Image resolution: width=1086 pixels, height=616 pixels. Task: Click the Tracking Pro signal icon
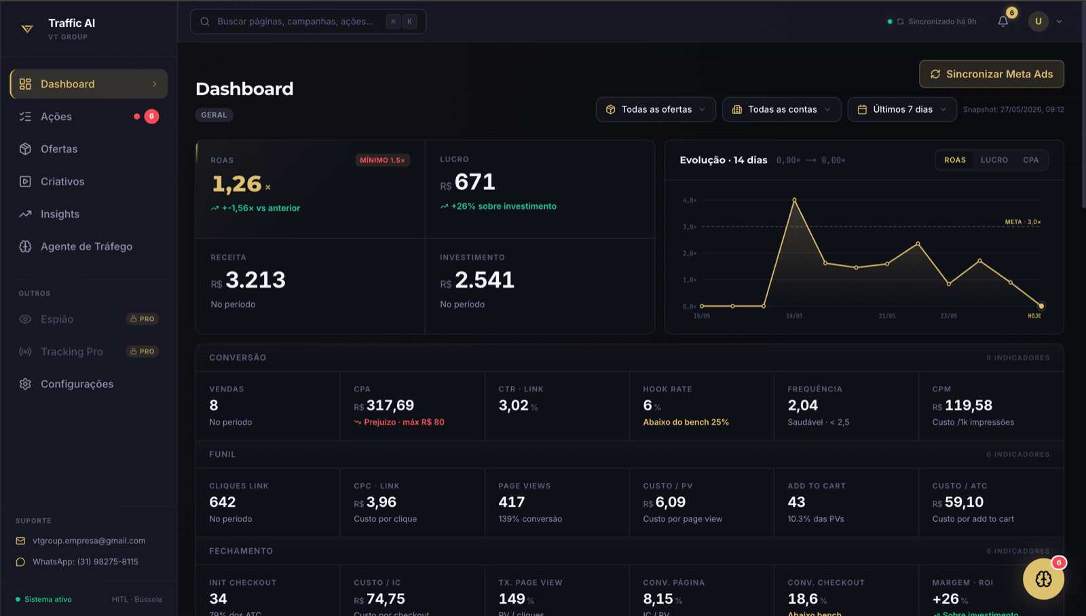click(25, 352)
